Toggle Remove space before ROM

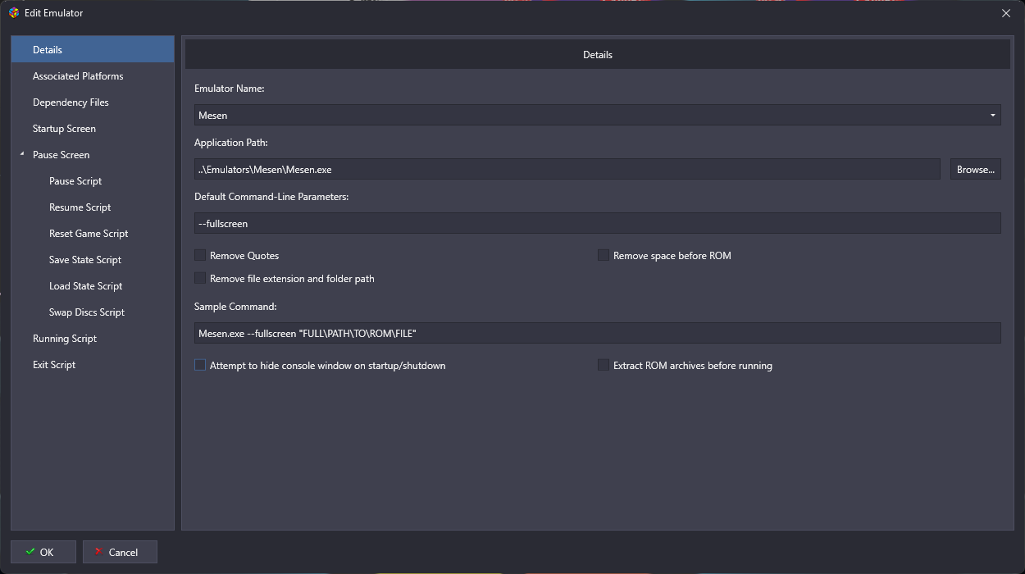tap(604, 256)
